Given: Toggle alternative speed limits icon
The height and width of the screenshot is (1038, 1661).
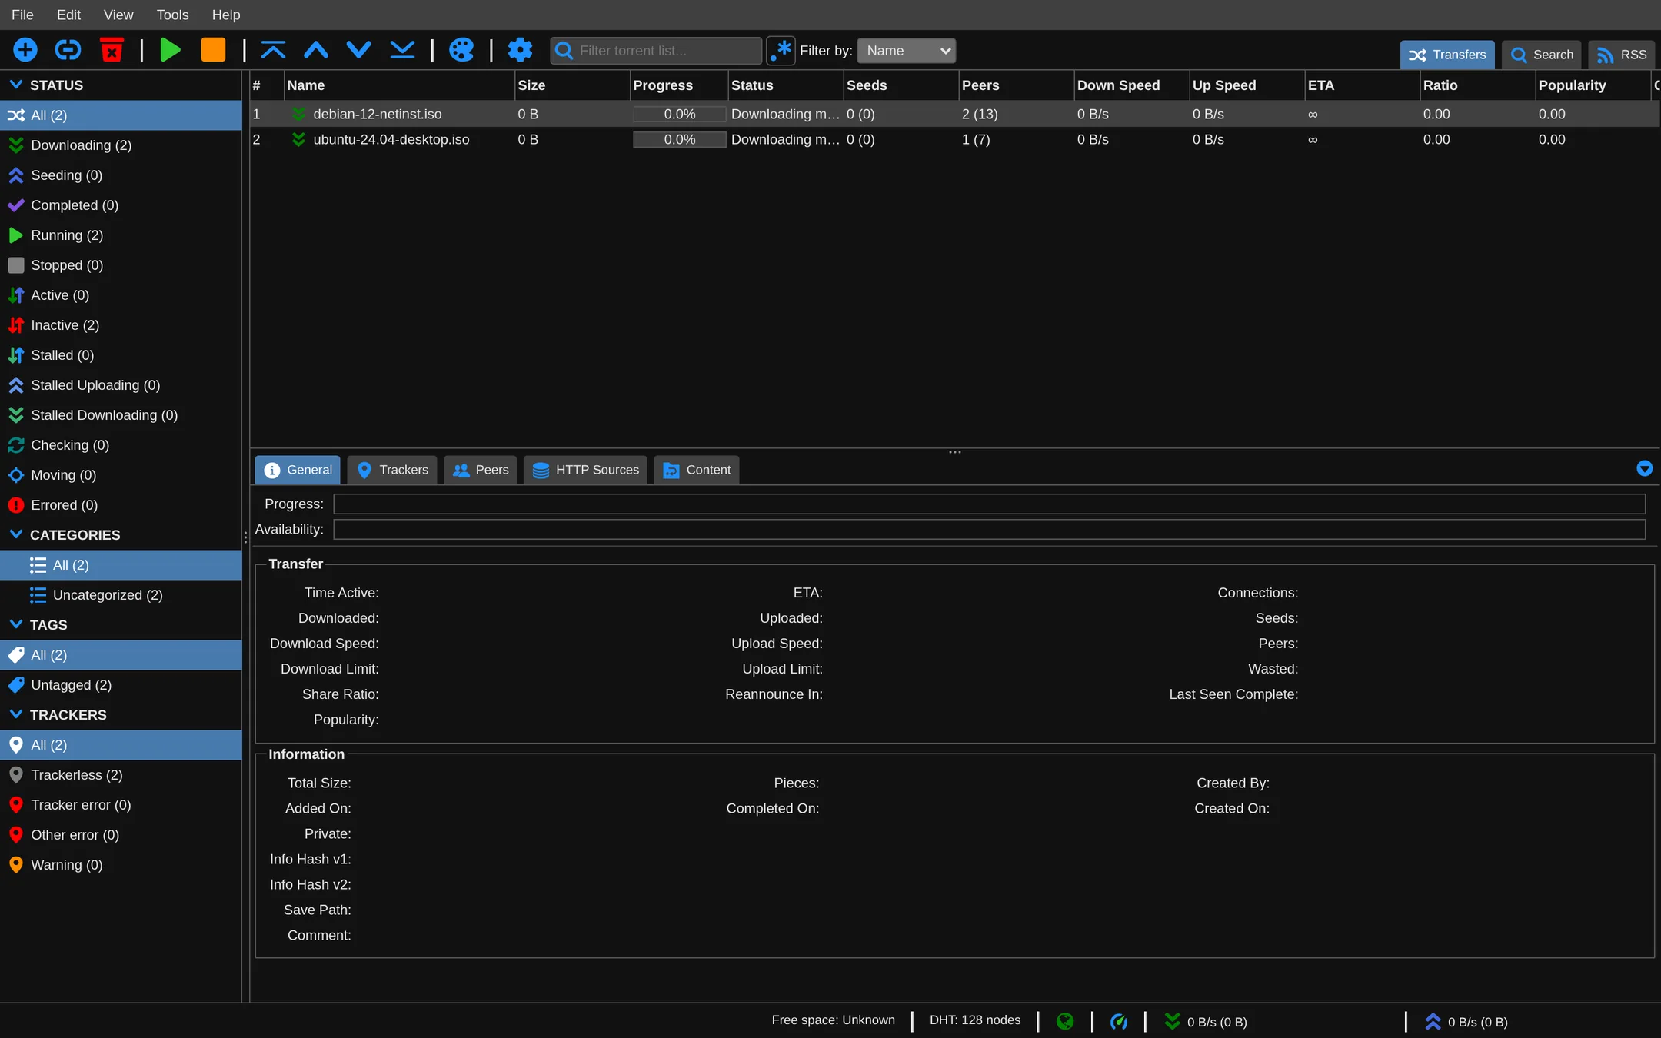Looking at the screenshot, I should coord(1119,1021).
